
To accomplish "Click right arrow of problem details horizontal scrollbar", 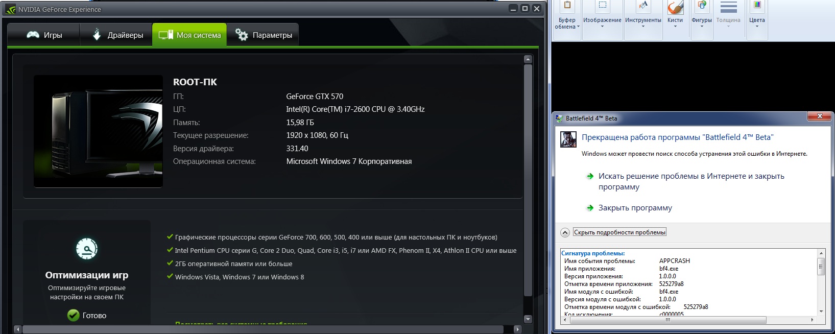I will 812,320.
